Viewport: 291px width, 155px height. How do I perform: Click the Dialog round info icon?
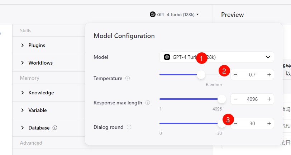click(129, 127)
